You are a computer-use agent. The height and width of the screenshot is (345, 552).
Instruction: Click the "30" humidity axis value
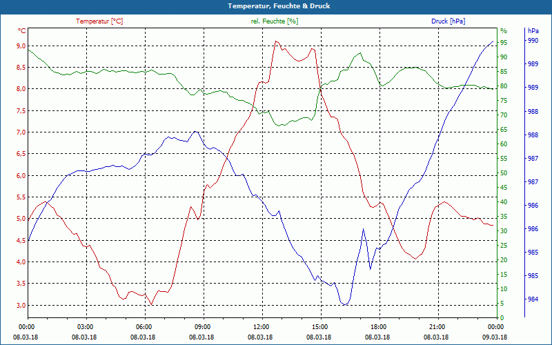pos(504,231)
